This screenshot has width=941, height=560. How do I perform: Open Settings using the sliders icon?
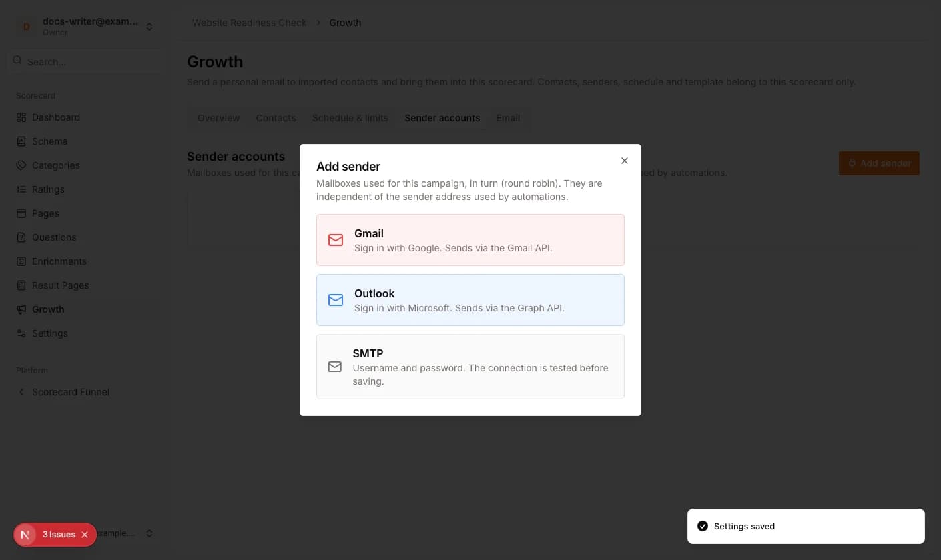pyautogui.click(x=21, y=333)
